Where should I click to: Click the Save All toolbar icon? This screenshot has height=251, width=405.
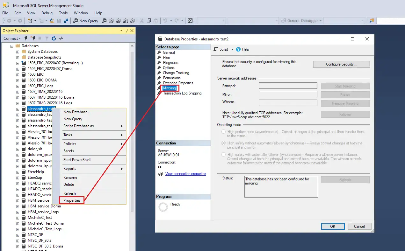(x=66, y=21)
